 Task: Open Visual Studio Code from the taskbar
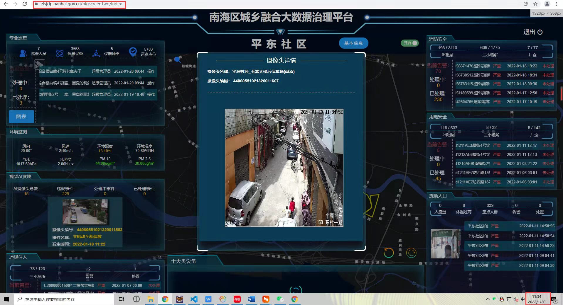pos(194,299)
